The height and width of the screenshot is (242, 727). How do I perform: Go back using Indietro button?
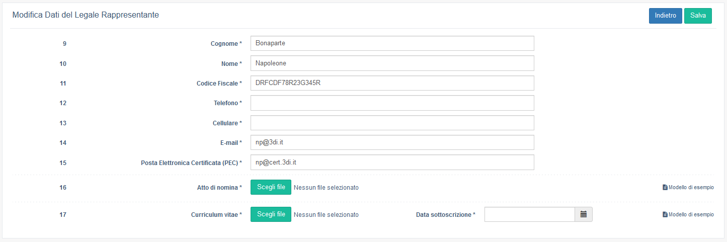click(x=666, y=16)
